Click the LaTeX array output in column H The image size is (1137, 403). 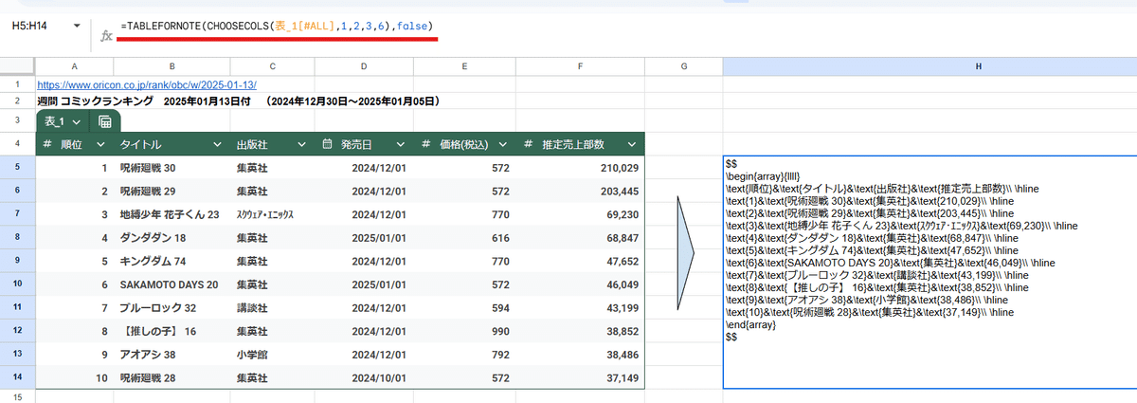coord(929,272)
